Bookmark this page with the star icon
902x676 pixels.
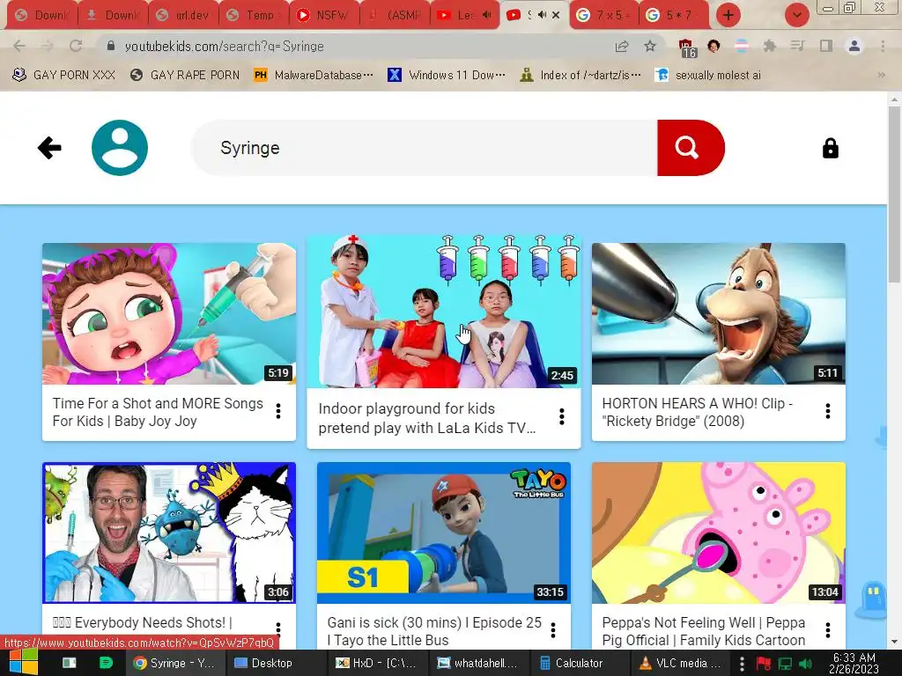coord(650,46)
